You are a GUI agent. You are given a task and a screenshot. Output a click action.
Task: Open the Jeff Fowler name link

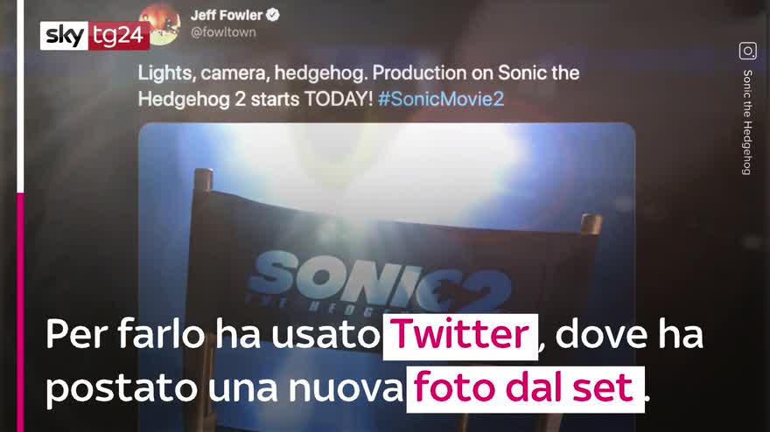227,15
